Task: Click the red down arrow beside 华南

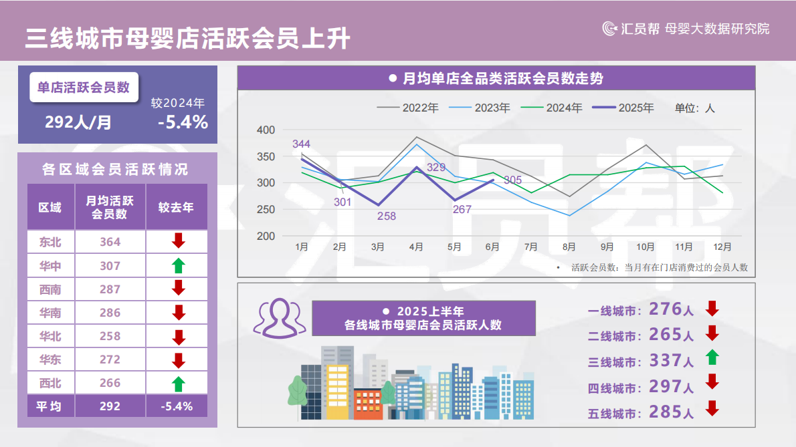Action: [177, 312]
